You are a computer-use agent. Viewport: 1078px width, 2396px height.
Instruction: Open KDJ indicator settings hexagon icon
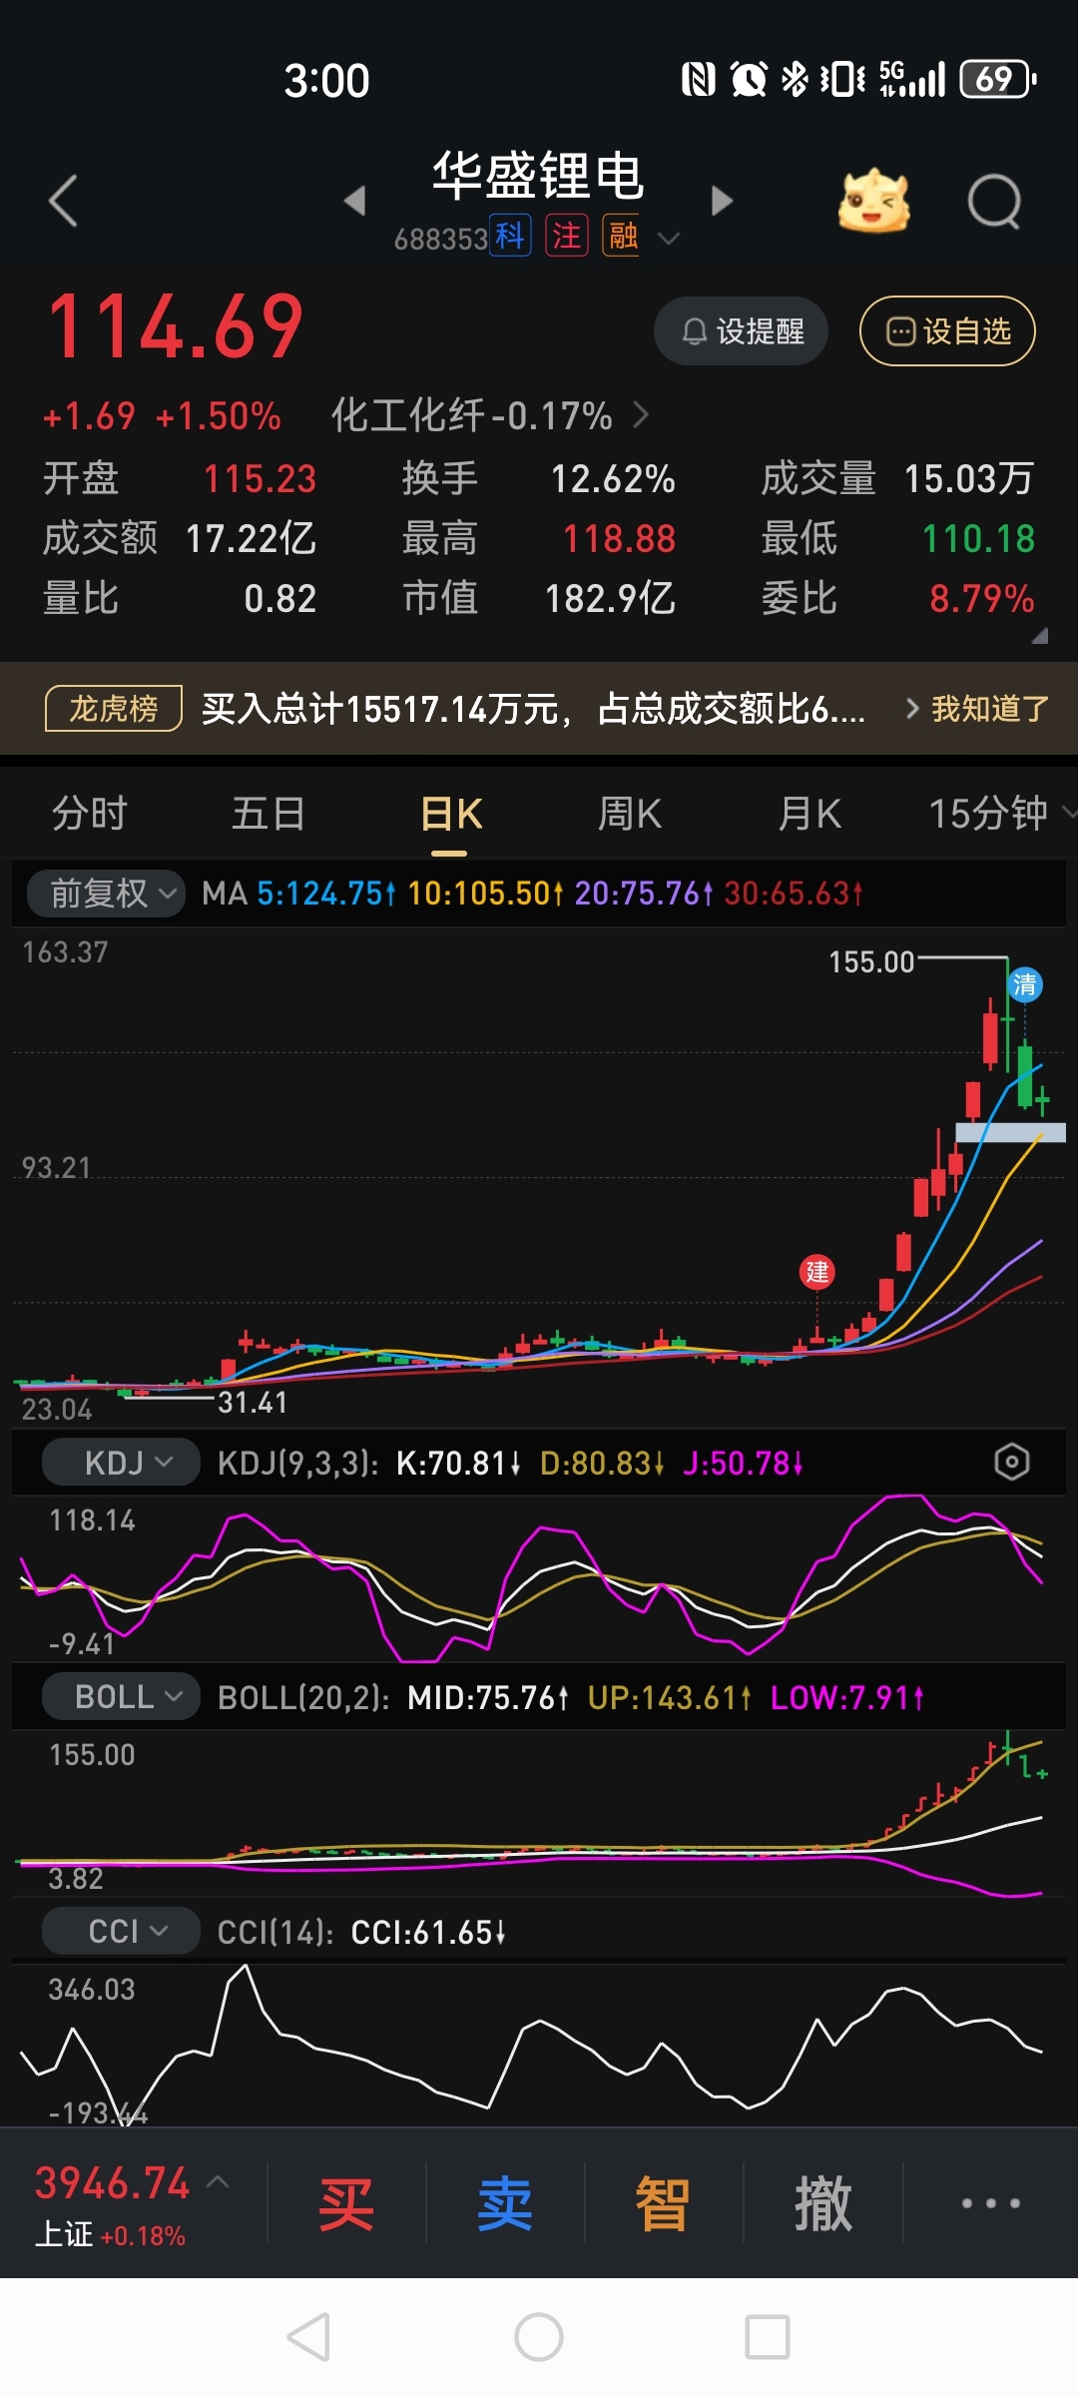click(x=1012, y=1463)
